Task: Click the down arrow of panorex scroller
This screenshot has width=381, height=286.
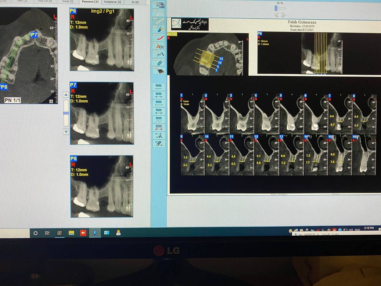Action: [66, 131]
